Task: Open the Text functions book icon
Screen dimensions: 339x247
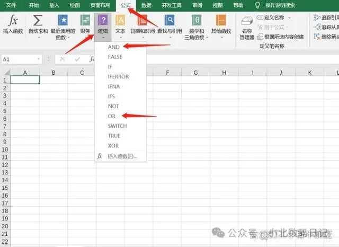Action: coord(120,21)
